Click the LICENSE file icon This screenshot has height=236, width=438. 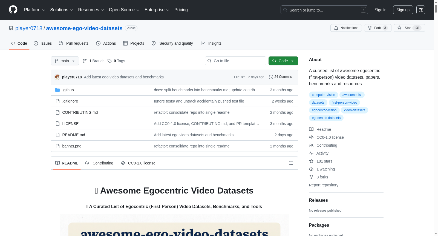(57, 124)
